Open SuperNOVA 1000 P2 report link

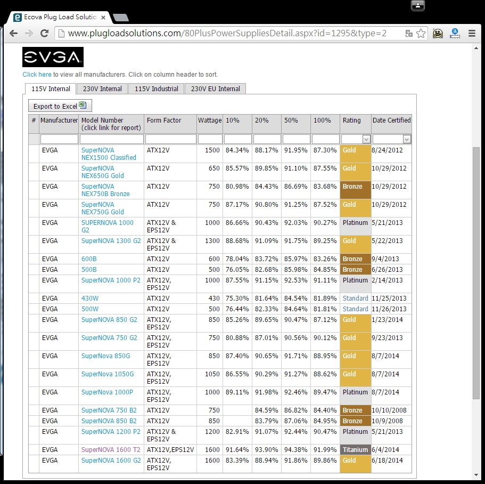[x=110, y=280]
